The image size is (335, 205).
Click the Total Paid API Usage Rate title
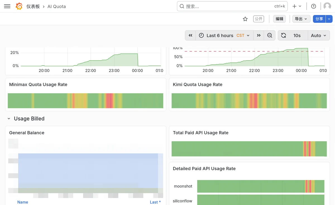[200, 133]
